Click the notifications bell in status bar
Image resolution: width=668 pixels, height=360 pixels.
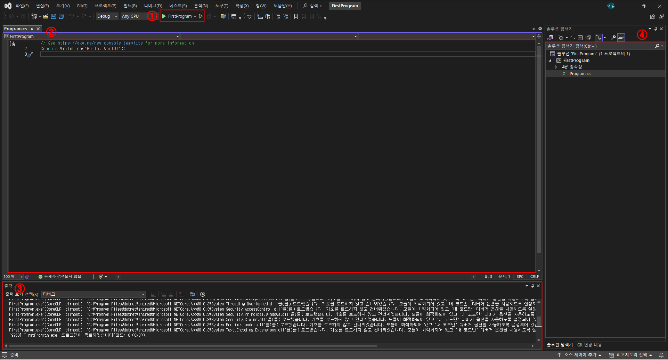pos(661,355)
